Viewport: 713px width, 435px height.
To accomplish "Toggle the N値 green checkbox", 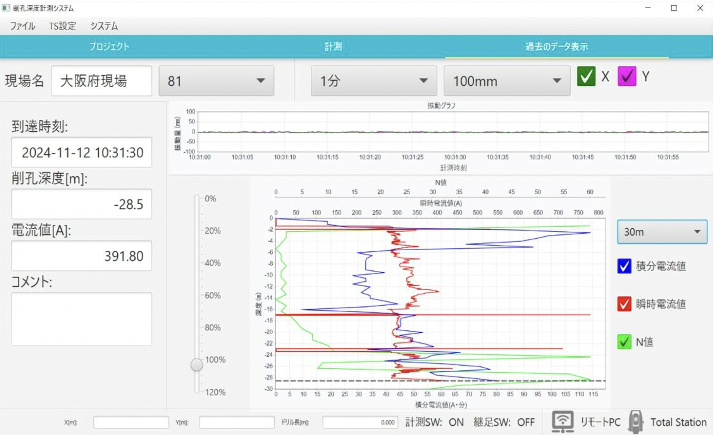I will [624, 342].
